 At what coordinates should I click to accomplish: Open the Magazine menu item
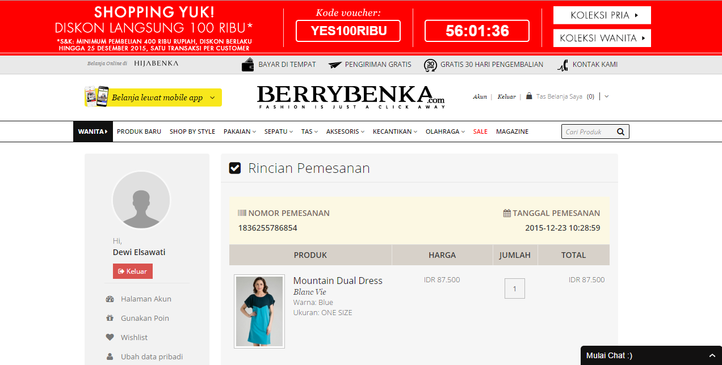click(x=512, y=131)
